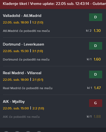
Task: Select the faded 1.88 odds for AIK
Action: pyautogui.click(x=97, y=117)
